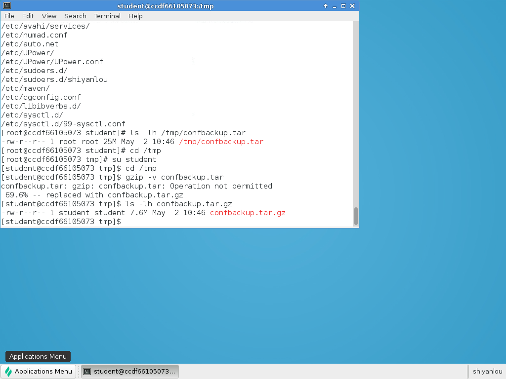Roll up window with the shade arrow
The height and width of the screenshot is (379, 506).
pyautogui.click(x=326, y=6)
